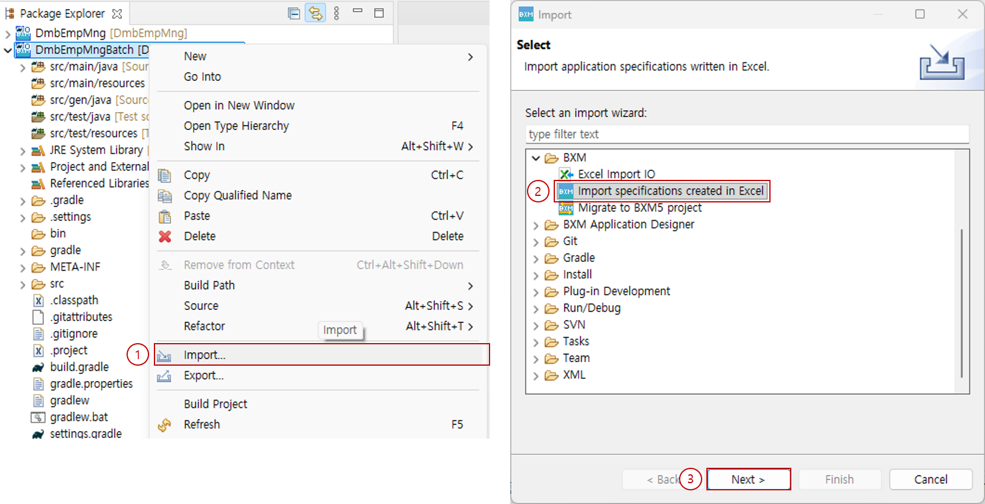Maximize the Import dialog window
Viewport: 985px width, 504px height.
[920, 14]
